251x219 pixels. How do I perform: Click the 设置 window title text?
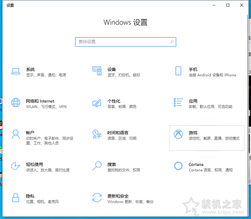tap(10, 5)
